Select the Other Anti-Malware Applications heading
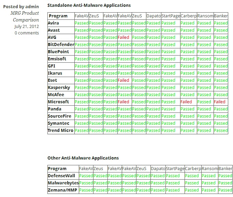Image resolution: width=233 pixels, height=197 pixels. [x=83, y=158]
